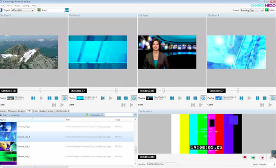Pause playback in Clip Player 1
The height and width of the screenshot is (168, 276).
coord(50,98)
